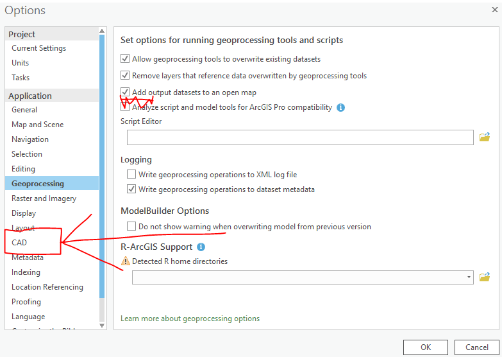Click into the Script Editor path field
Screen dimensions: 502x359
tap(300, 137)
